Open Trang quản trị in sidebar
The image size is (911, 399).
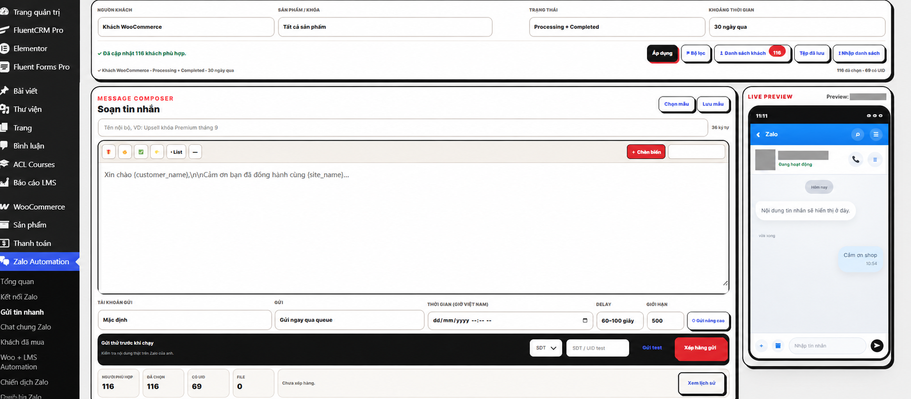click(x=37, y=12)
